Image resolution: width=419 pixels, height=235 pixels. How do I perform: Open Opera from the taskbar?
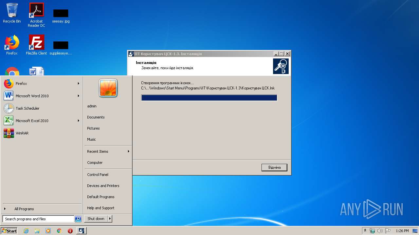(70, 231)
